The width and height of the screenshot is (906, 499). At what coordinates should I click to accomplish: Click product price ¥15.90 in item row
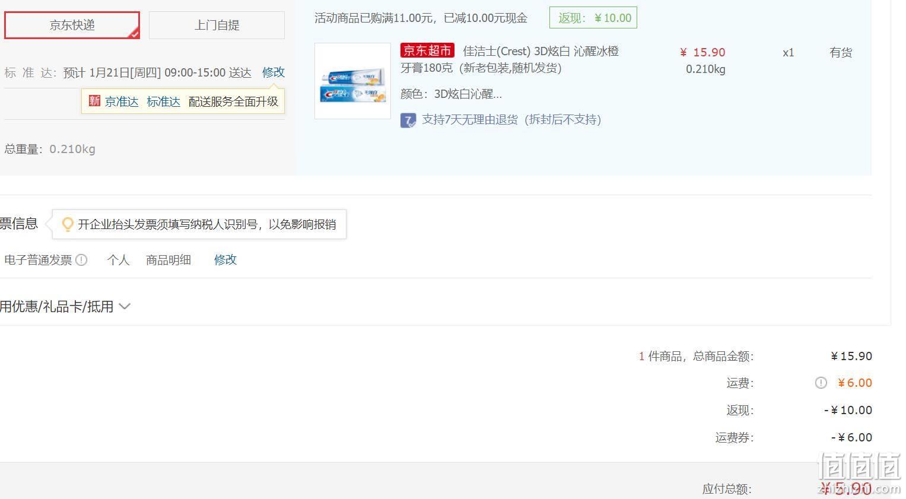click(x=702, y=52)
